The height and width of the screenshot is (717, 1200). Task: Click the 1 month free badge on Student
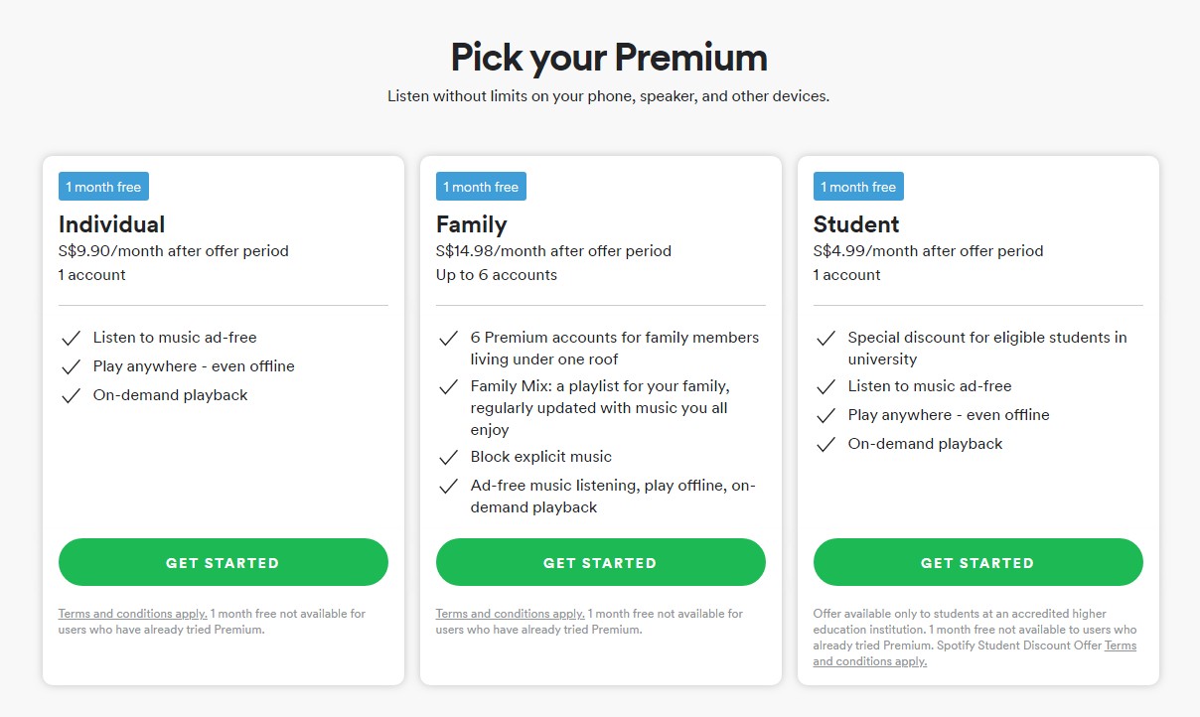(x=858, y=187)
